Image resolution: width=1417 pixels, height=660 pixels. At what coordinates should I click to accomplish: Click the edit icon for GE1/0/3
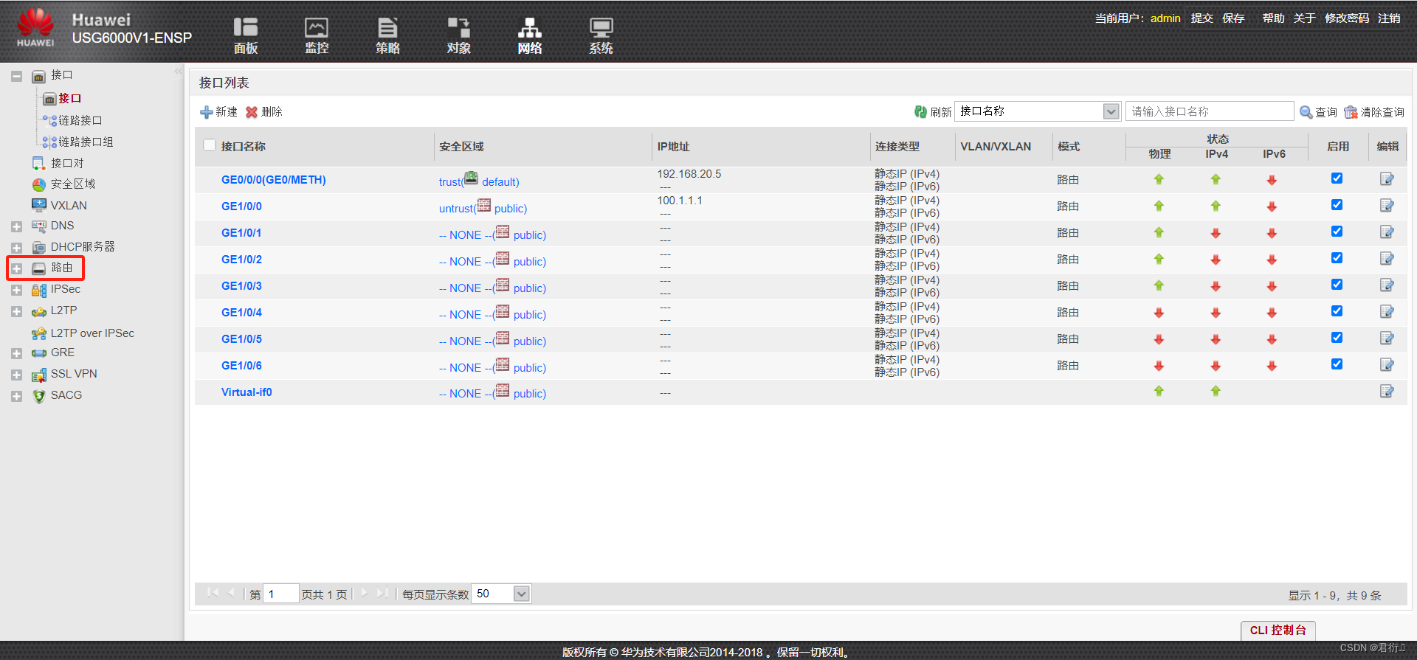tap(1387, 285)
